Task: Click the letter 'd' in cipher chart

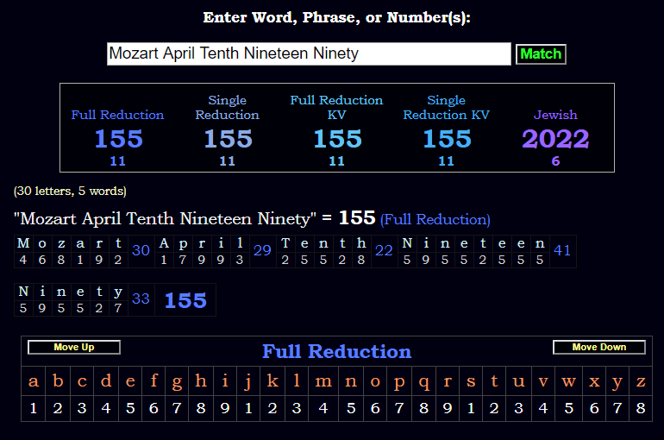Action: (x=106, y=381)
